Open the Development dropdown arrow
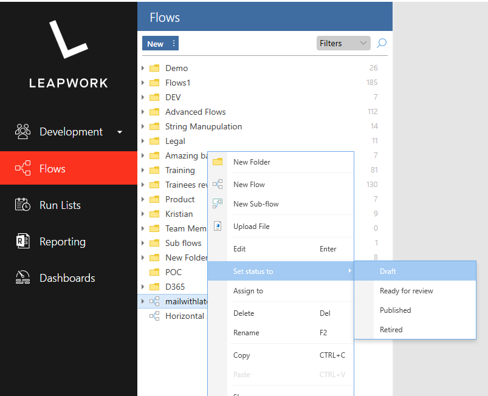 120,132
